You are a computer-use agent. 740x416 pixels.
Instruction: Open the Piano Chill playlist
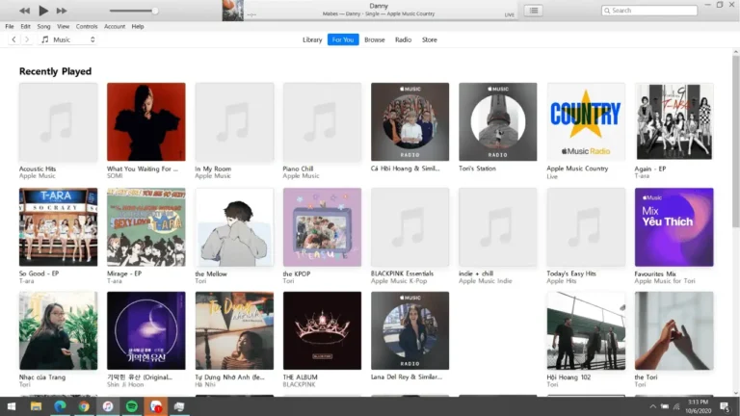pos(323,121)
